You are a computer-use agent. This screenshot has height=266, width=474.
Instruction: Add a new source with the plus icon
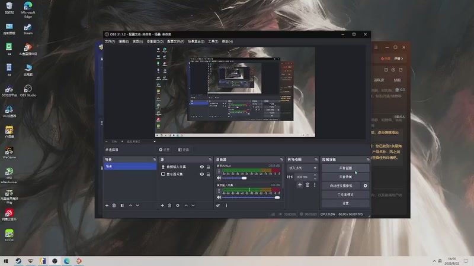[162, 205]
